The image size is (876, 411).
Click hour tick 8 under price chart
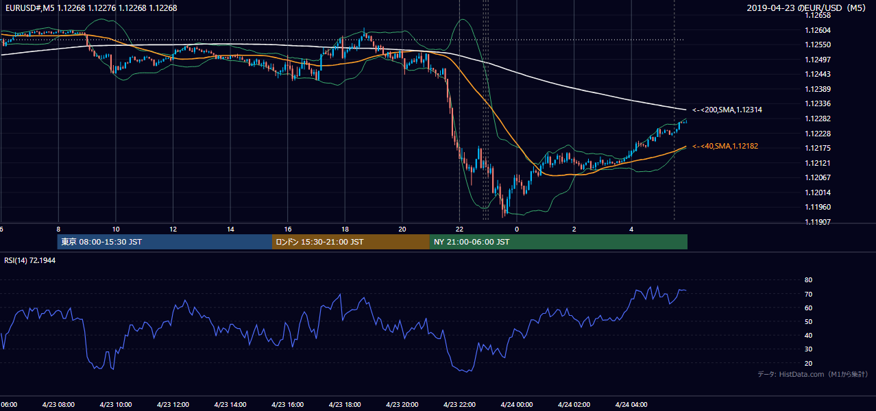pos(58,229)
